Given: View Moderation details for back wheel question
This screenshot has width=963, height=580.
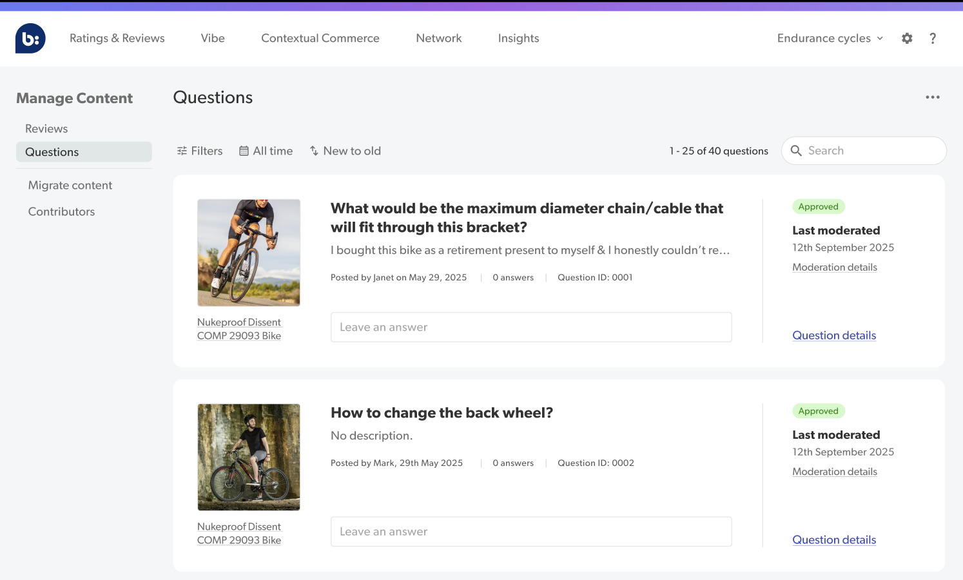Looking at the screenshot, I should point(835,472).
